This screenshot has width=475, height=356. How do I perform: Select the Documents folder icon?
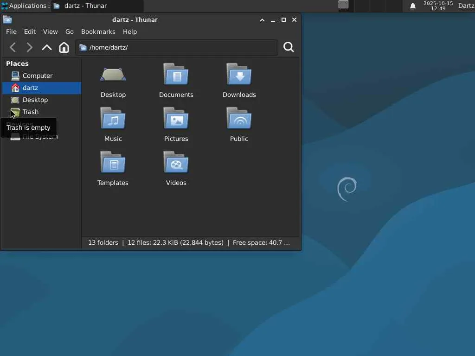[176, 74]
